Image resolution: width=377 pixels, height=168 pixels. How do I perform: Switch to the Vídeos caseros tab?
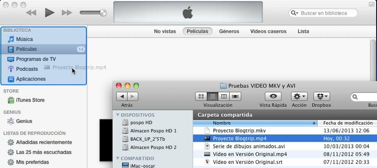[x=268, y=31]
